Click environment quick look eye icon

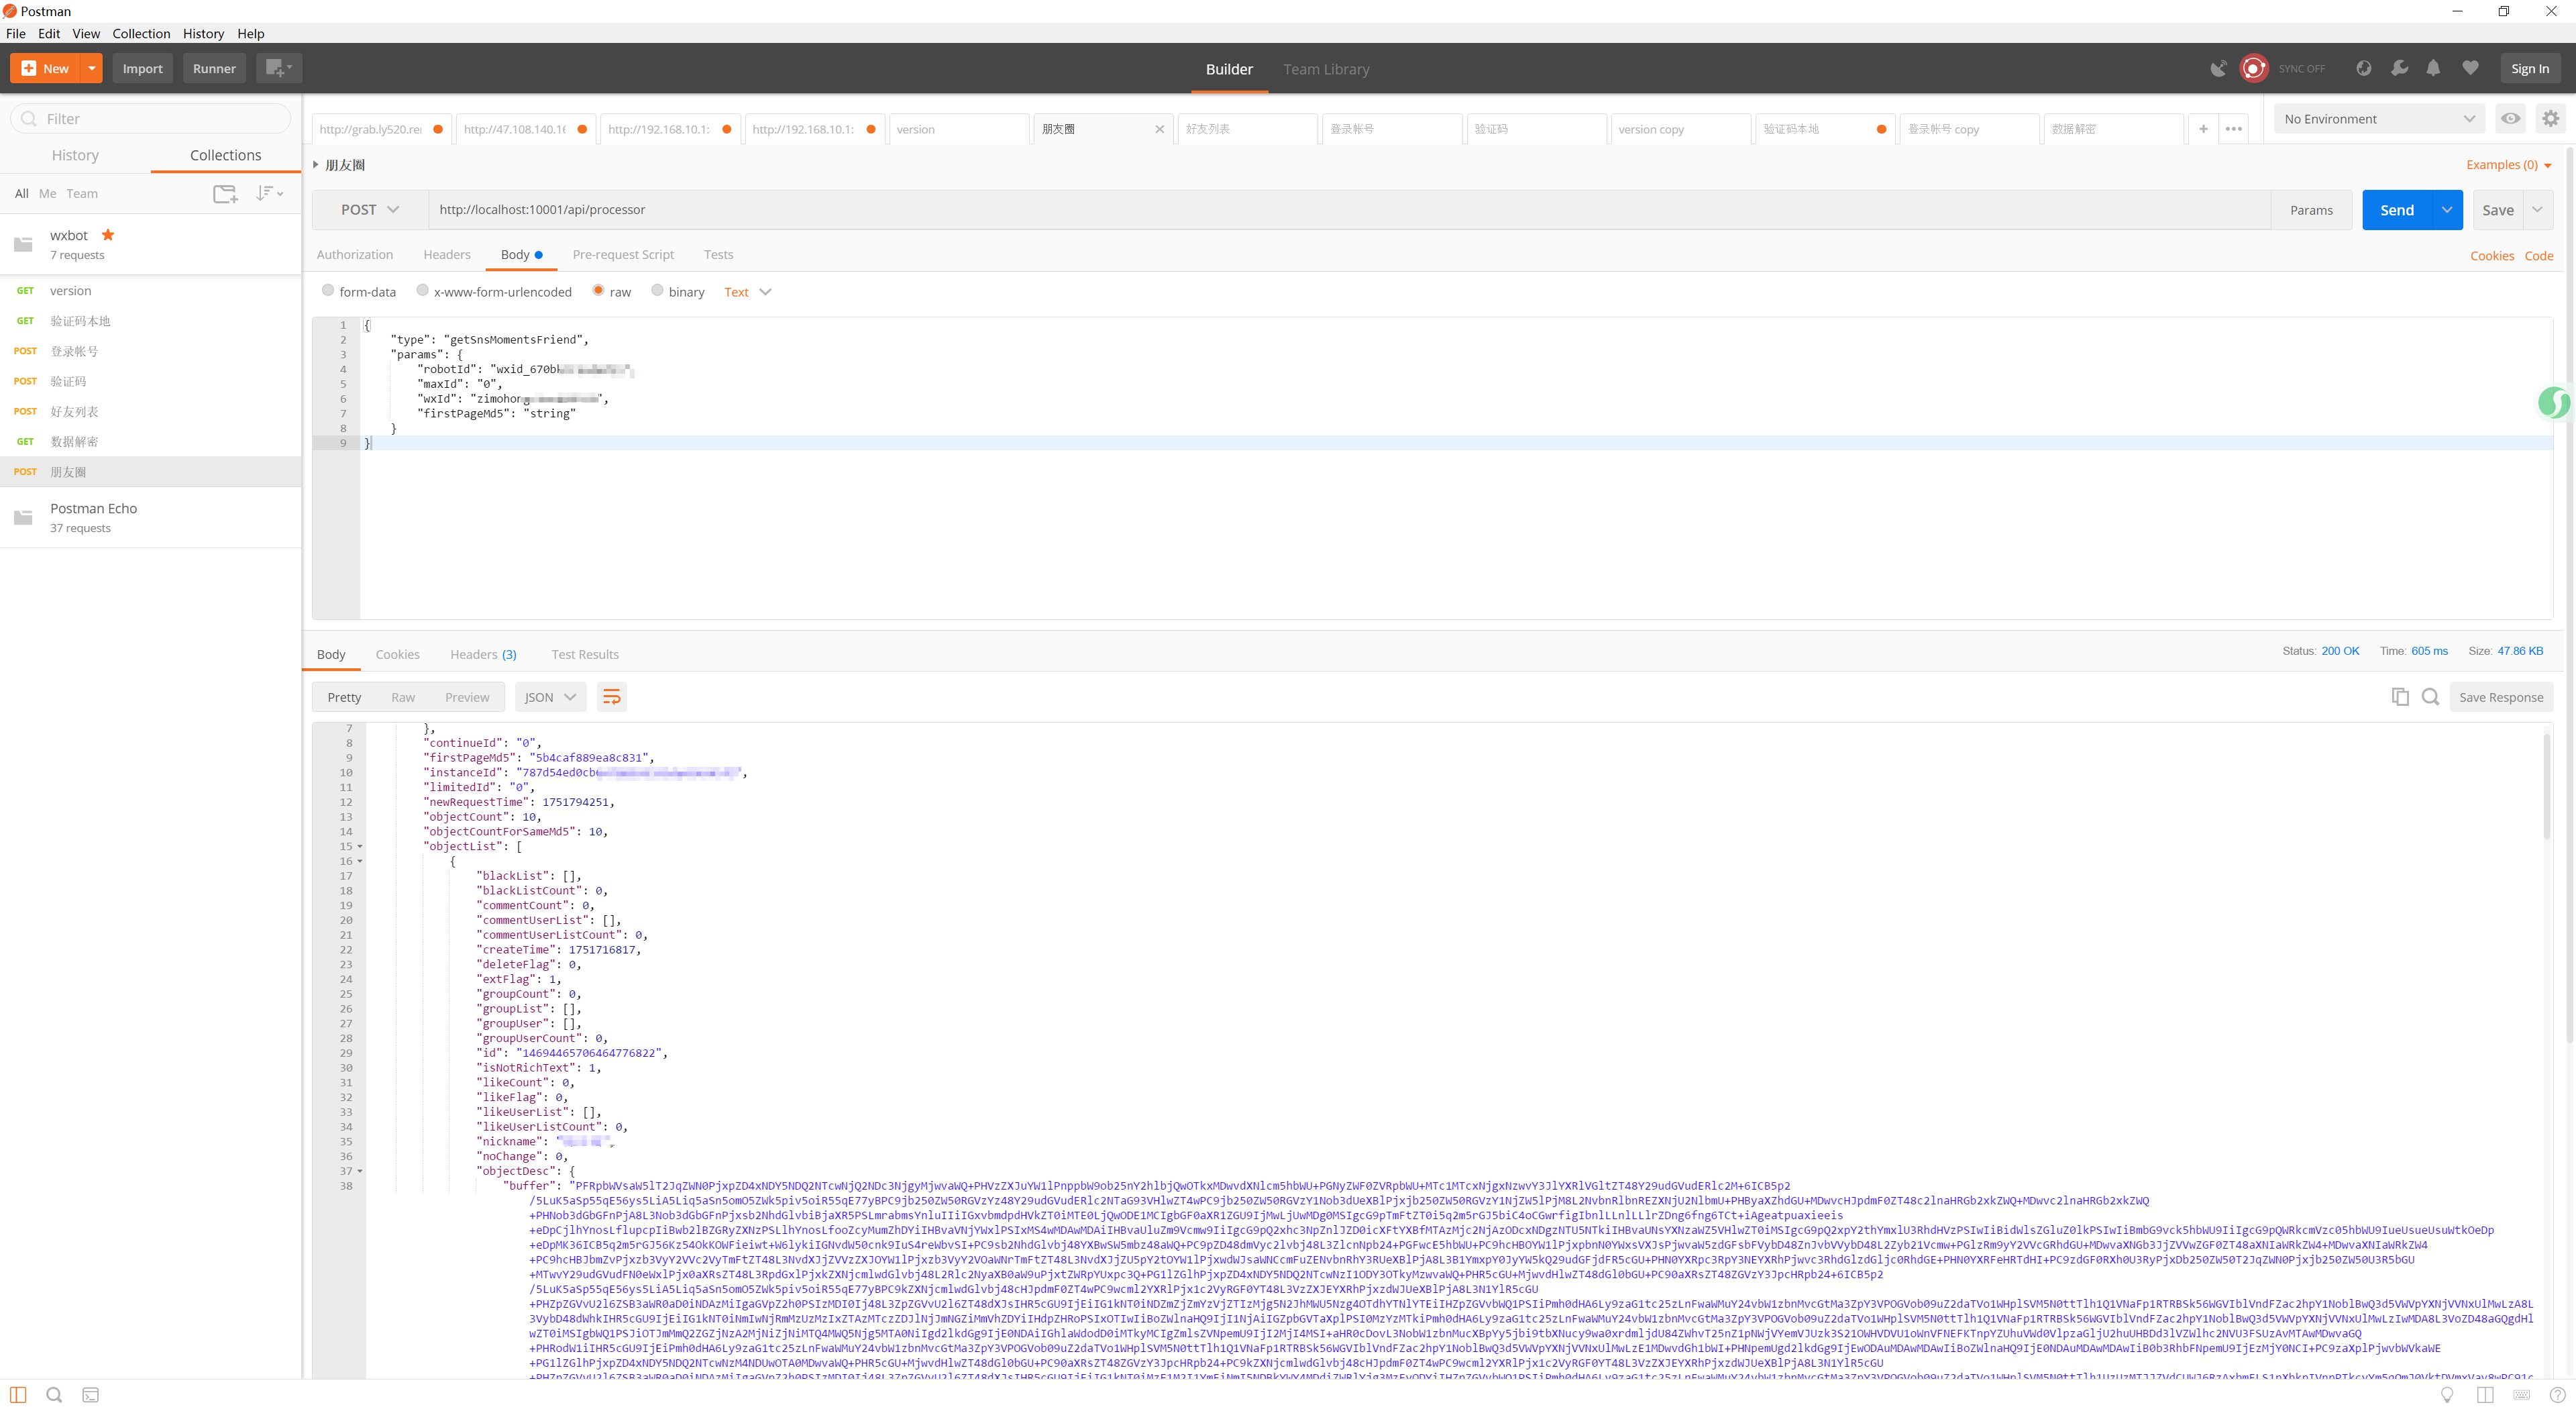[2510, 118]
